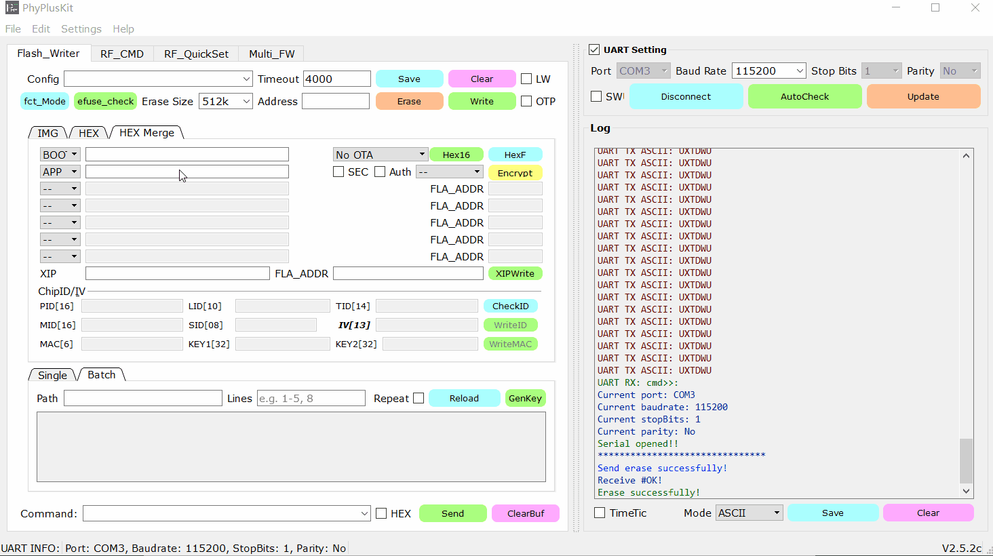Click the fct_Mode button
The height and width of the screenshot is (556, 993).
pyautogui.click(x=45, y=101)
